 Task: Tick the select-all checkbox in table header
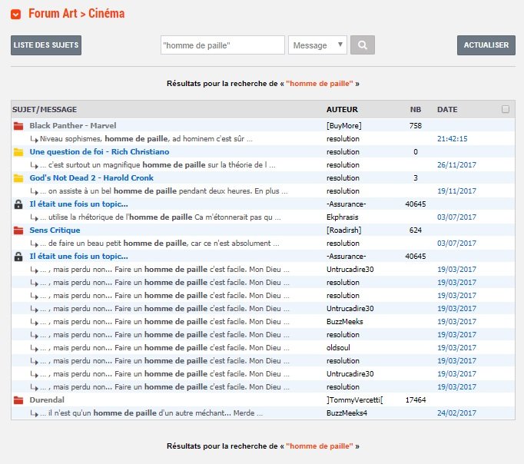click(505, 109)
